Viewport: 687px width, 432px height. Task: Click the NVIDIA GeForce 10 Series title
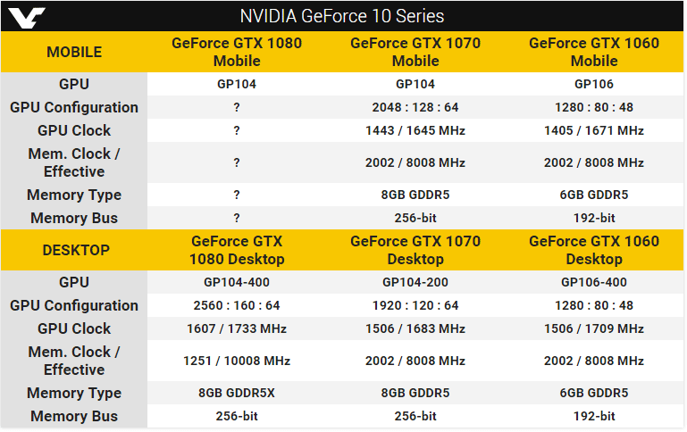pyautogui.click(x=342, y=16)
